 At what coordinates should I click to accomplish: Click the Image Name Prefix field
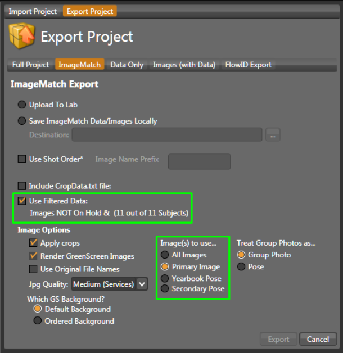(199, 161)
